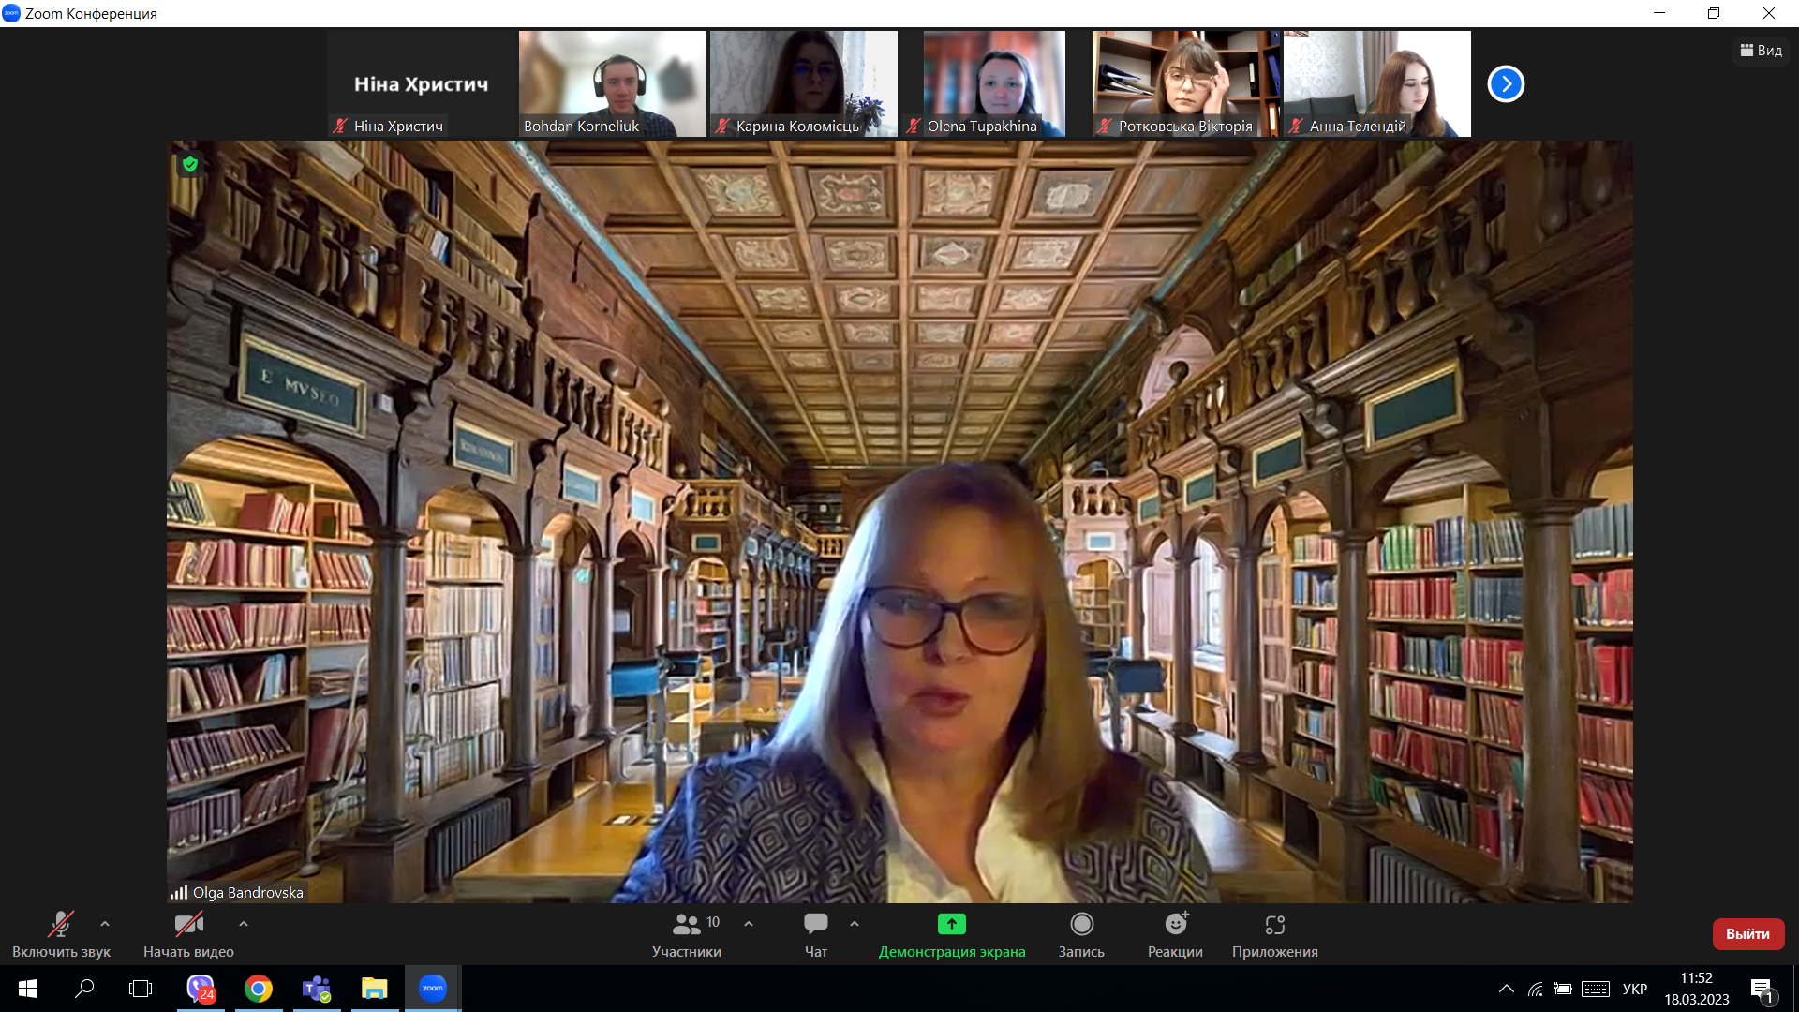Expand audio options arrow beside microphone
1799x1012 pixels.
click(x=105, y=924)
